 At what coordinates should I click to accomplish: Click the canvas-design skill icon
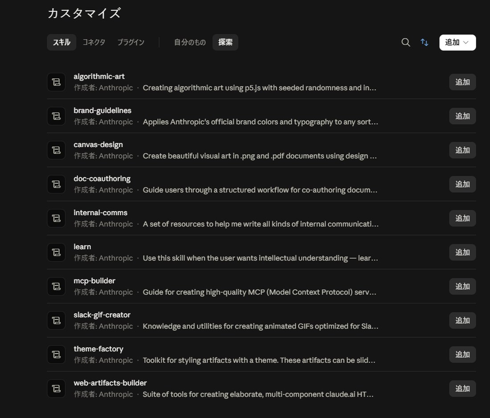[56, 150]
